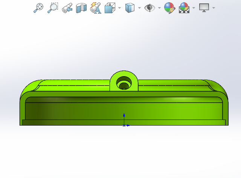Expand the Hide/Show Items dropdown arrow
The height and width of the screenshot is (178, 241).
point(159,8)
